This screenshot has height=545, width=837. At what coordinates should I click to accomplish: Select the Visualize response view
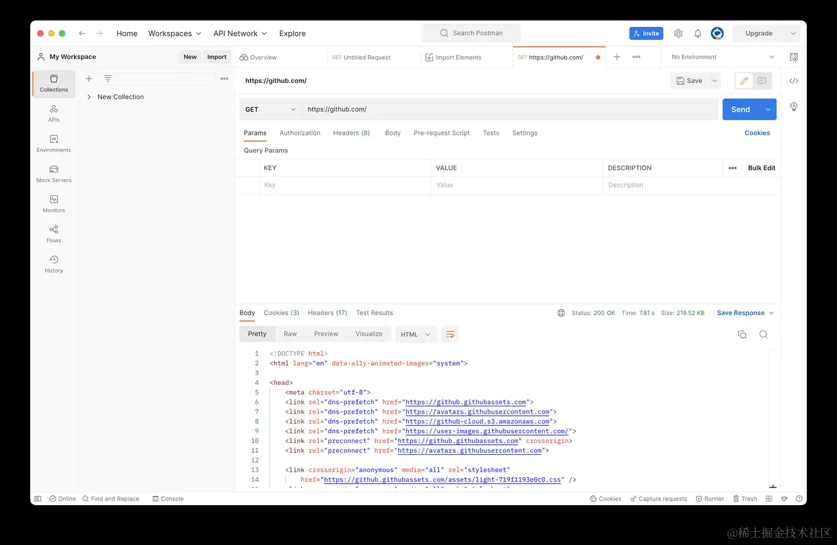pos(369,334)
